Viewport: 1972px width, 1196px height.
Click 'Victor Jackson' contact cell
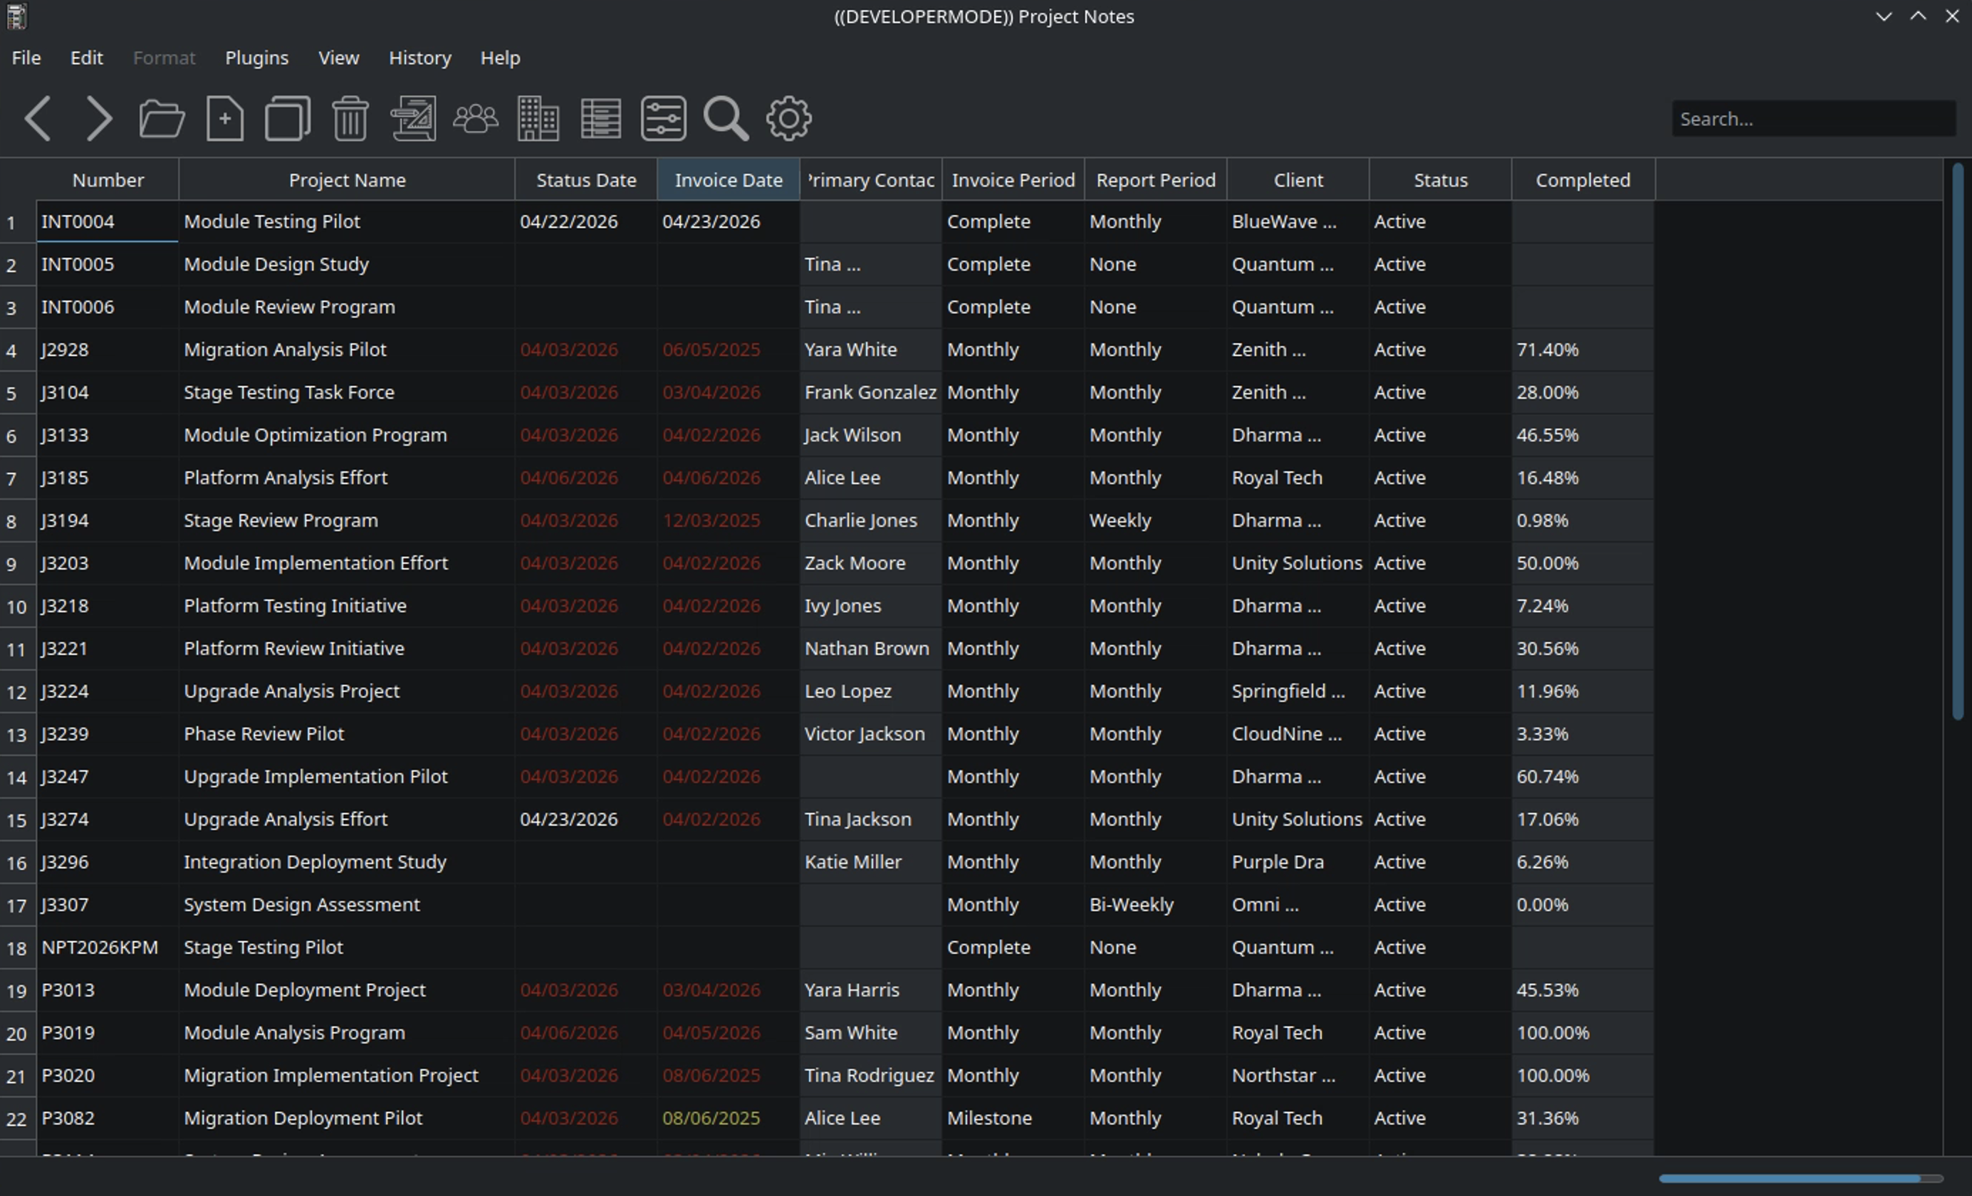[x=871, y=733]
